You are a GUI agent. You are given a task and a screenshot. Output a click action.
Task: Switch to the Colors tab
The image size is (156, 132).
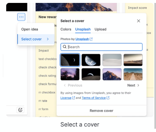(66, 29)
